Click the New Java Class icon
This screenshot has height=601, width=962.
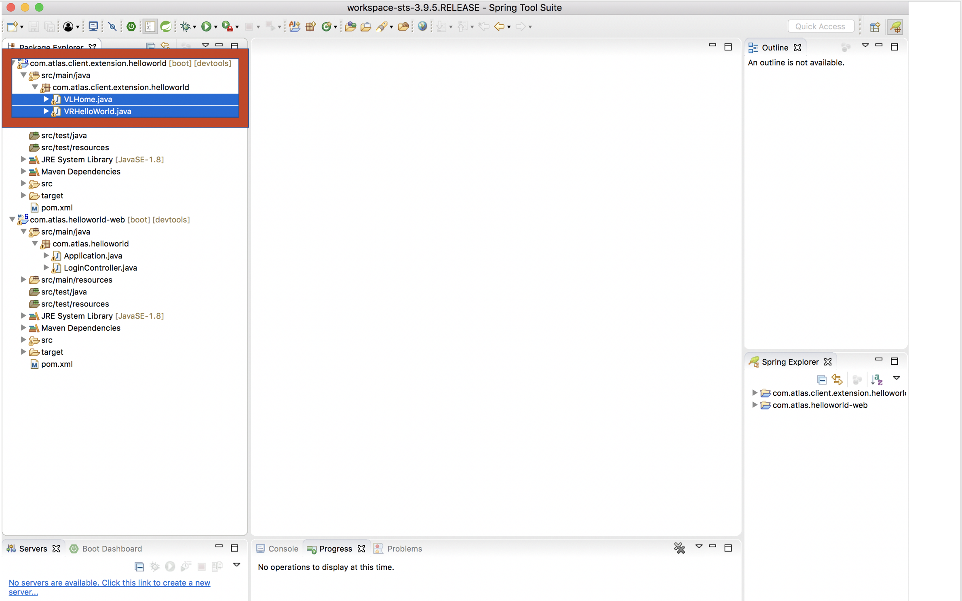click(327, 27)
